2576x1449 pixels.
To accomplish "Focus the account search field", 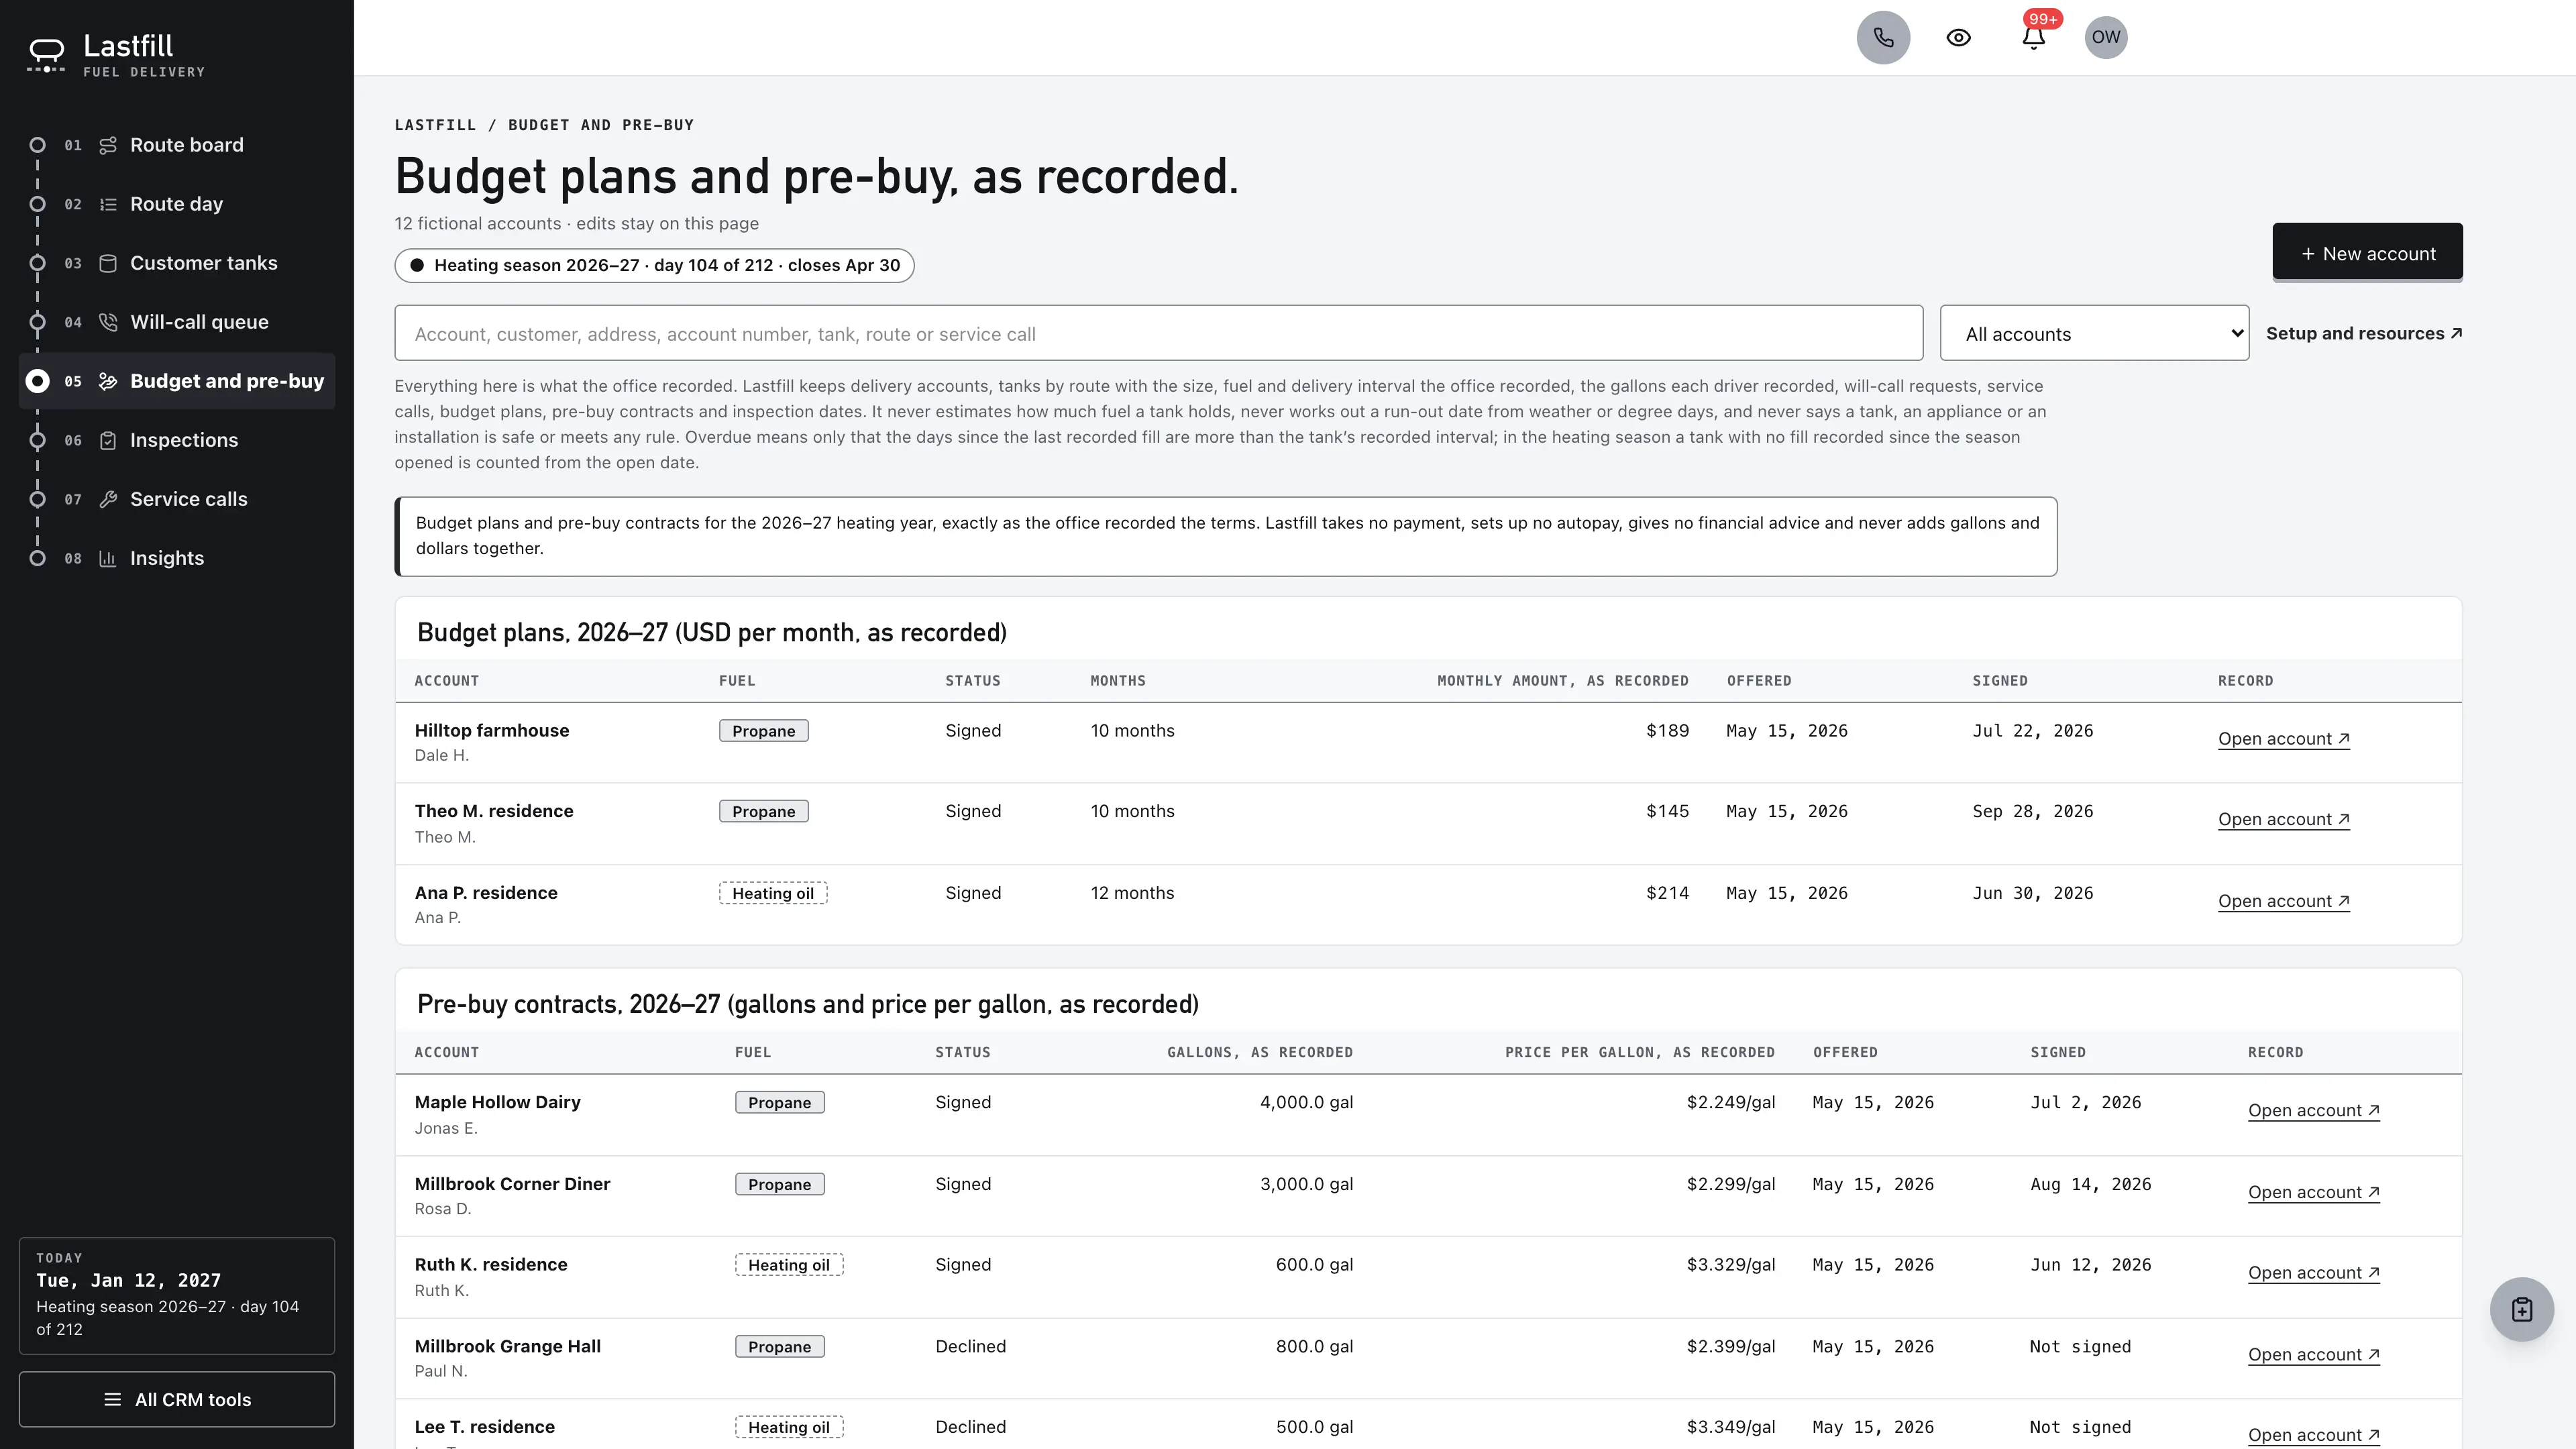I will 1158,333.
